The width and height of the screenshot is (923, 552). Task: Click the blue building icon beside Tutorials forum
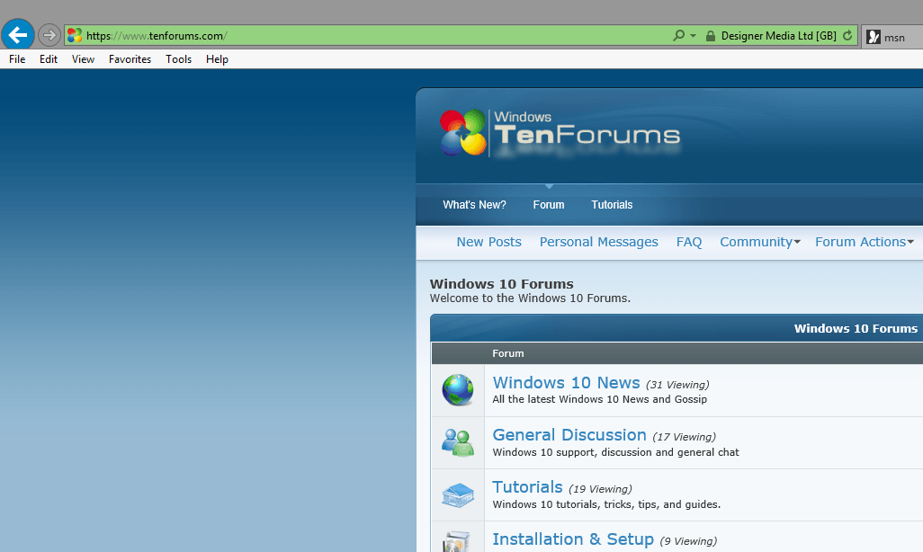[x=457, y=495]
